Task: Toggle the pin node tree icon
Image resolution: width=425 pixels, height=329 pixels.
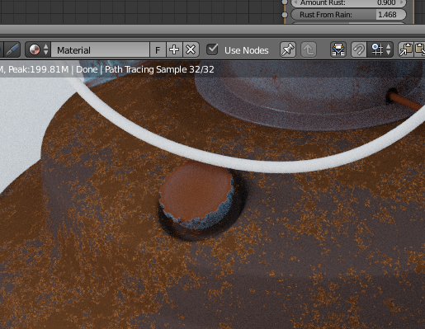Action: [x=288, y=49]
